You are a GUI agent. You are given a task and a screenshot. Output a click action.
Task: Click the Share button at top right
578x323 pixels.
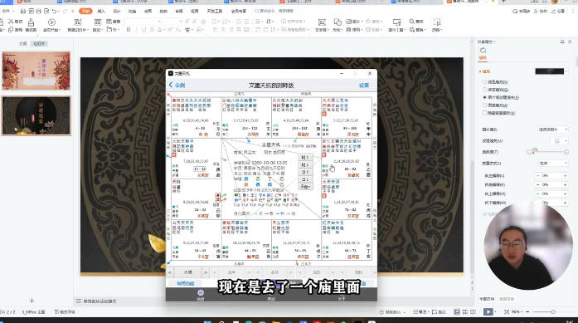(x=558, y=12)
